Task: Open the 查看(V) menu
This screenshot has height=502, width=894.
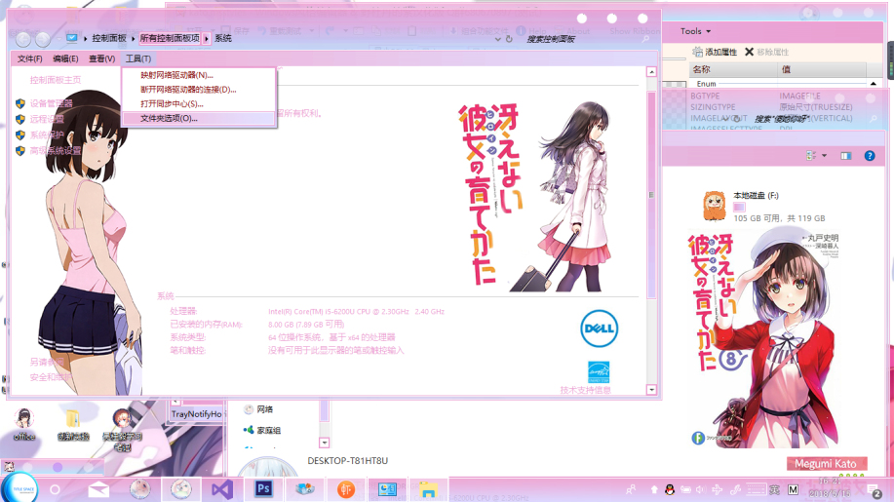Action: point(101,58)
